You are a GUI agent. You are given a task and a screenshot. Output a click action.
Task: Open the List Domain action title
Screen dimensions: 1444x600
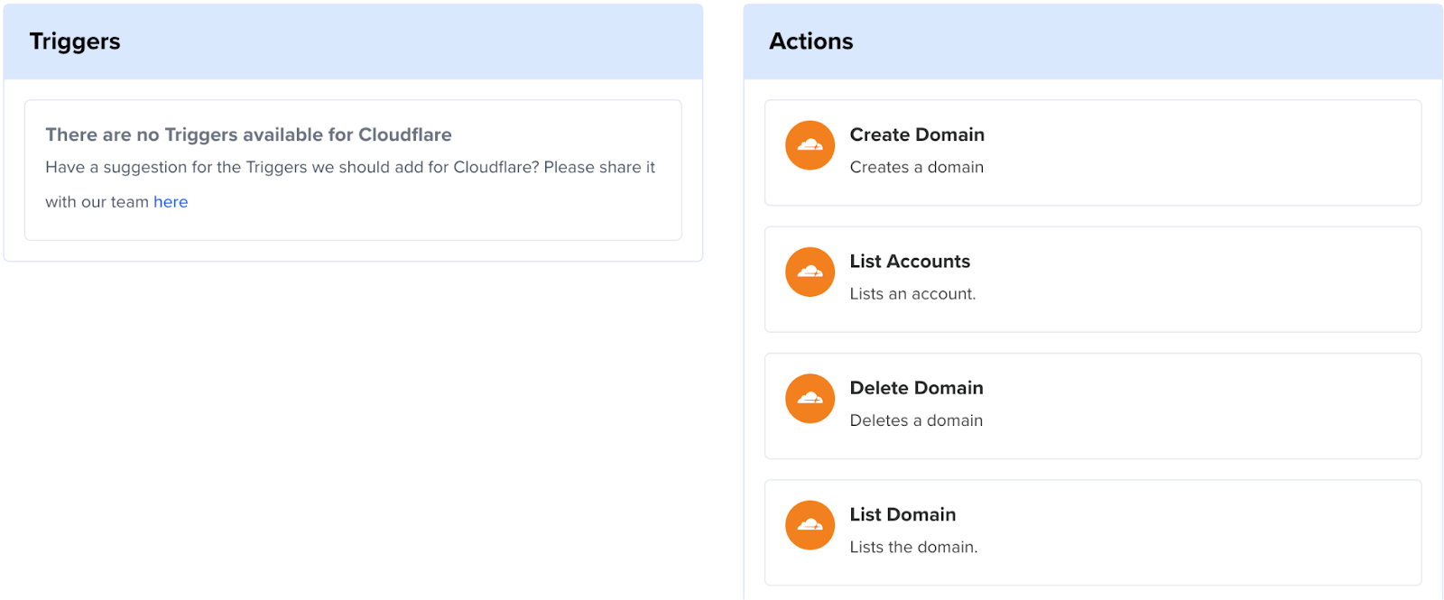point(902,514)
